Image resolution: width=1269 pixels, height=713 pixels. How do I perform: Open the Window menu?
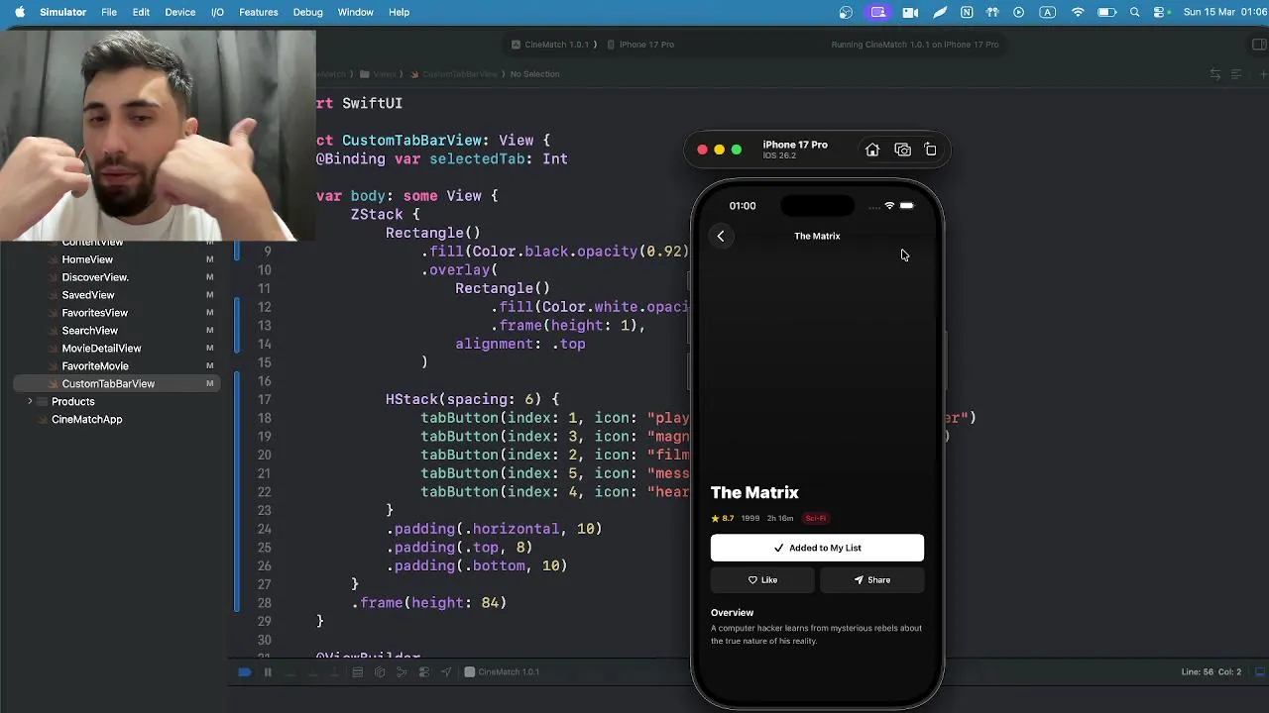pos(355,12)
